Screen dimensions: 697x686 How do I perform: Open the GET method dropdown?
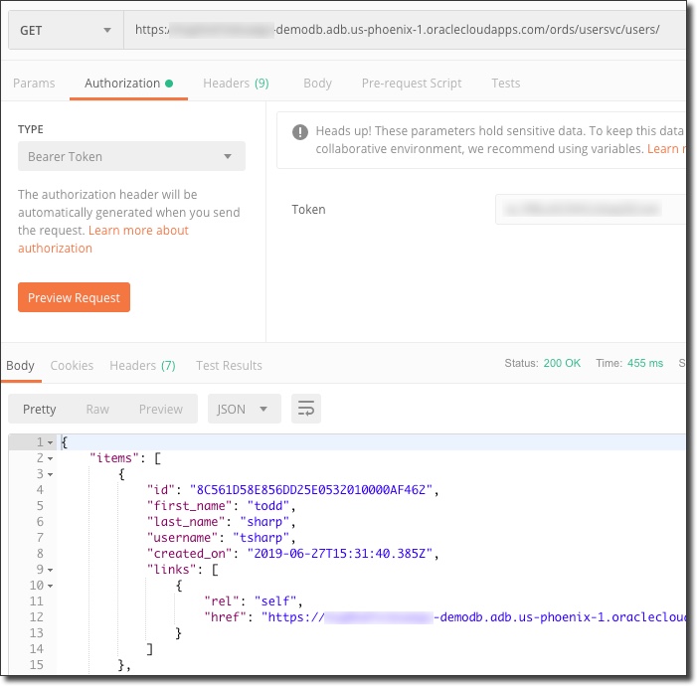65,30
